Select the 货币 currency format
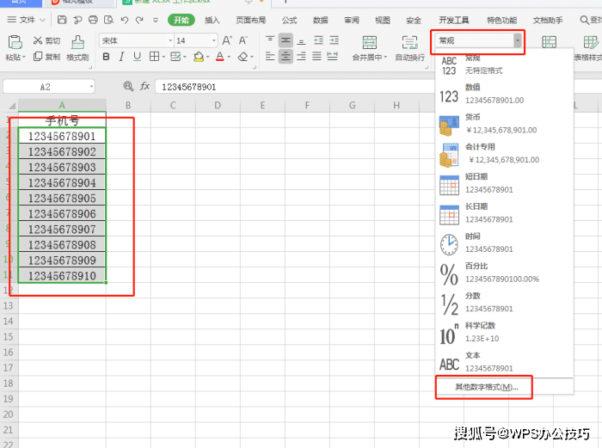 click(x=505, y=124)
